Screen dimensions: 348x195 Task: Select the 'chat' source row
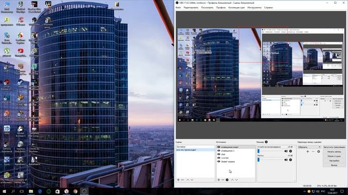236,154
